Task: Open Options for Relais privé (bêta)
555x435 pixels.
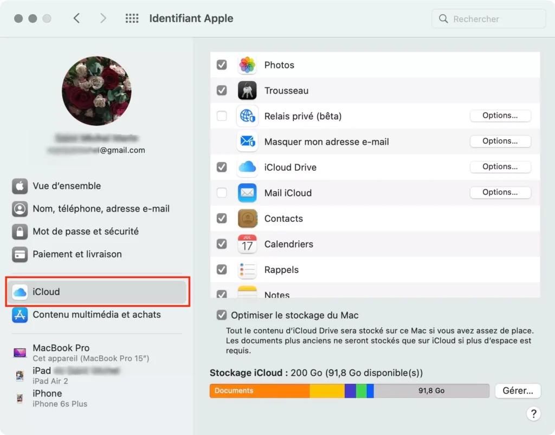Action: pos(500,116)
